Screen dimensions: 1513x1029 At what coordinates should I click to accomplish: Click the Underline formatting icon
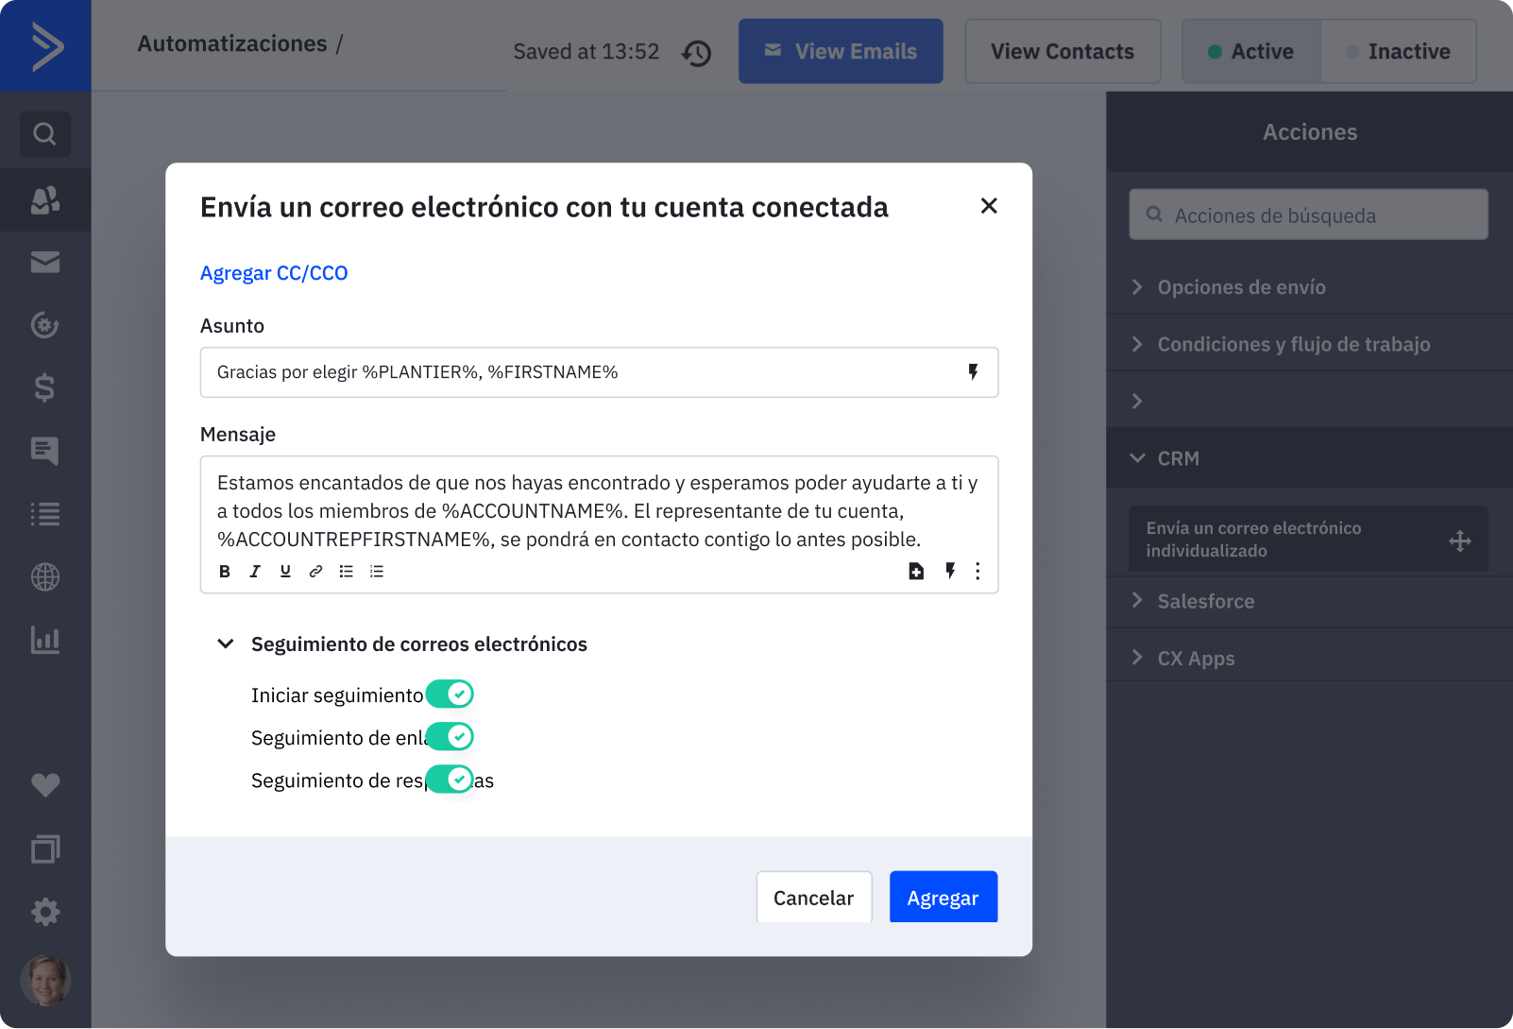pos(285,572)
